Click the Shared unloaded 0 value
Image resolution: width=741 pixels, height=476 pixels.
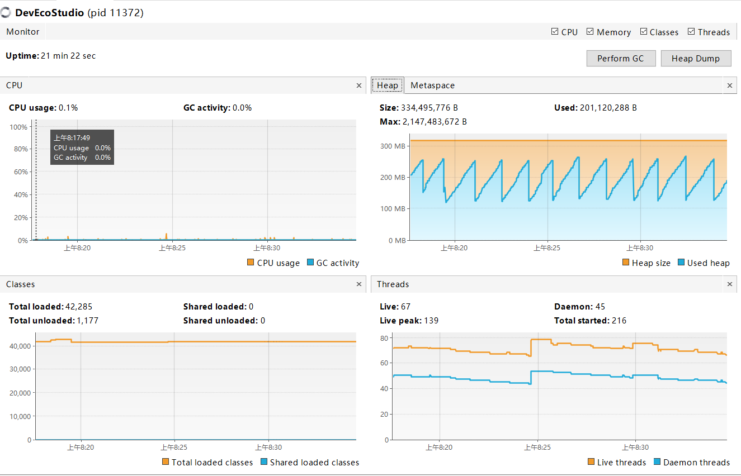coord(262,321)
